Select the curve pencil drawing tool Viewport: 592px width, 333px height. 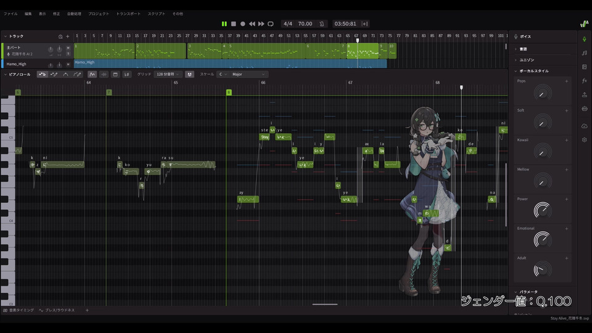tap(77, 75)
